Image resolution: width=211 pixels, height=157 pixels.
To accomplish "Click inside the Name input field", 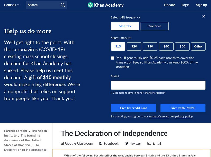I will point(158,85).
